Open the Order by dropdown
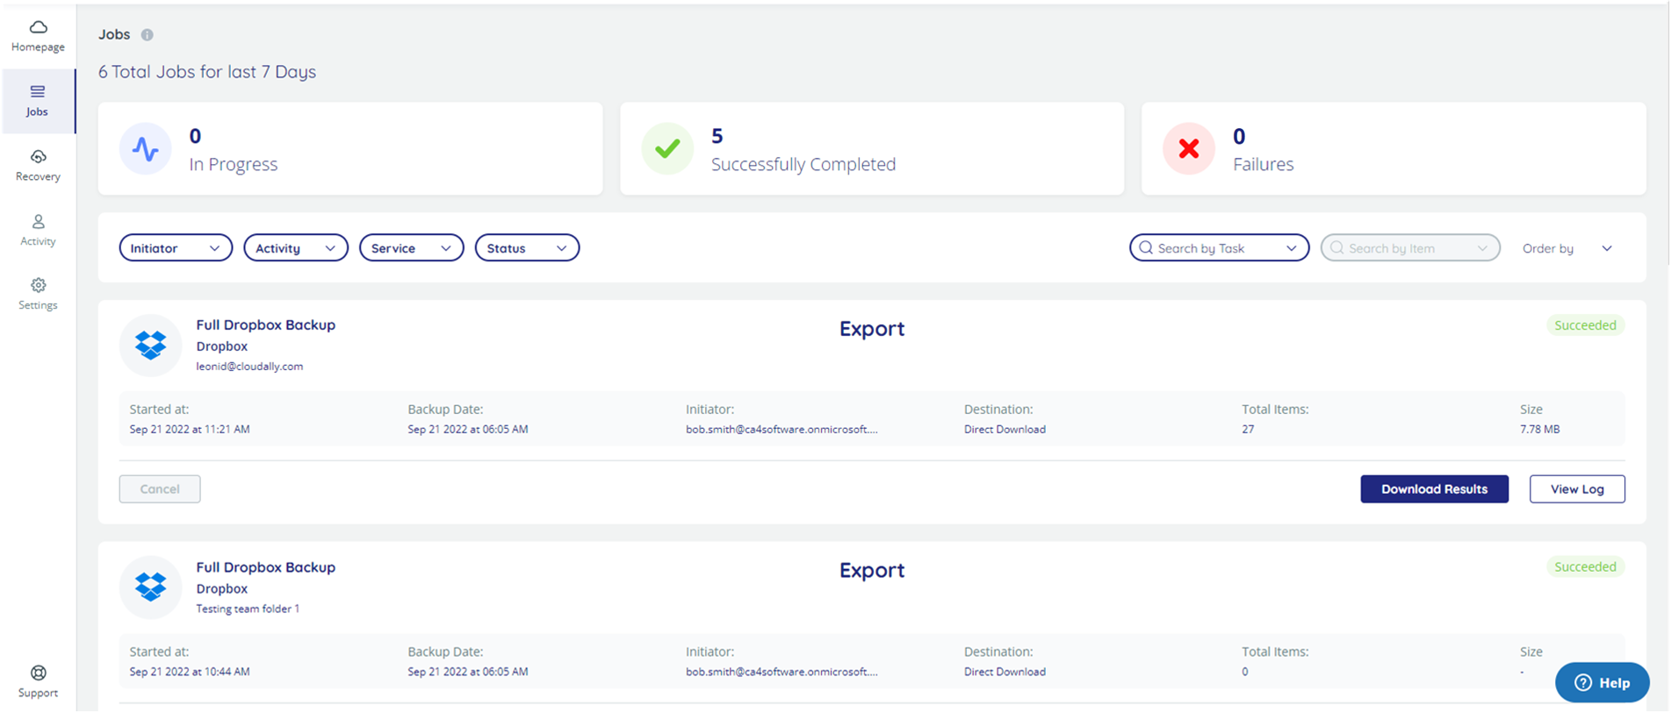Image resolution: width=1671 pixels, height=713 pixels. (1567, 248)
